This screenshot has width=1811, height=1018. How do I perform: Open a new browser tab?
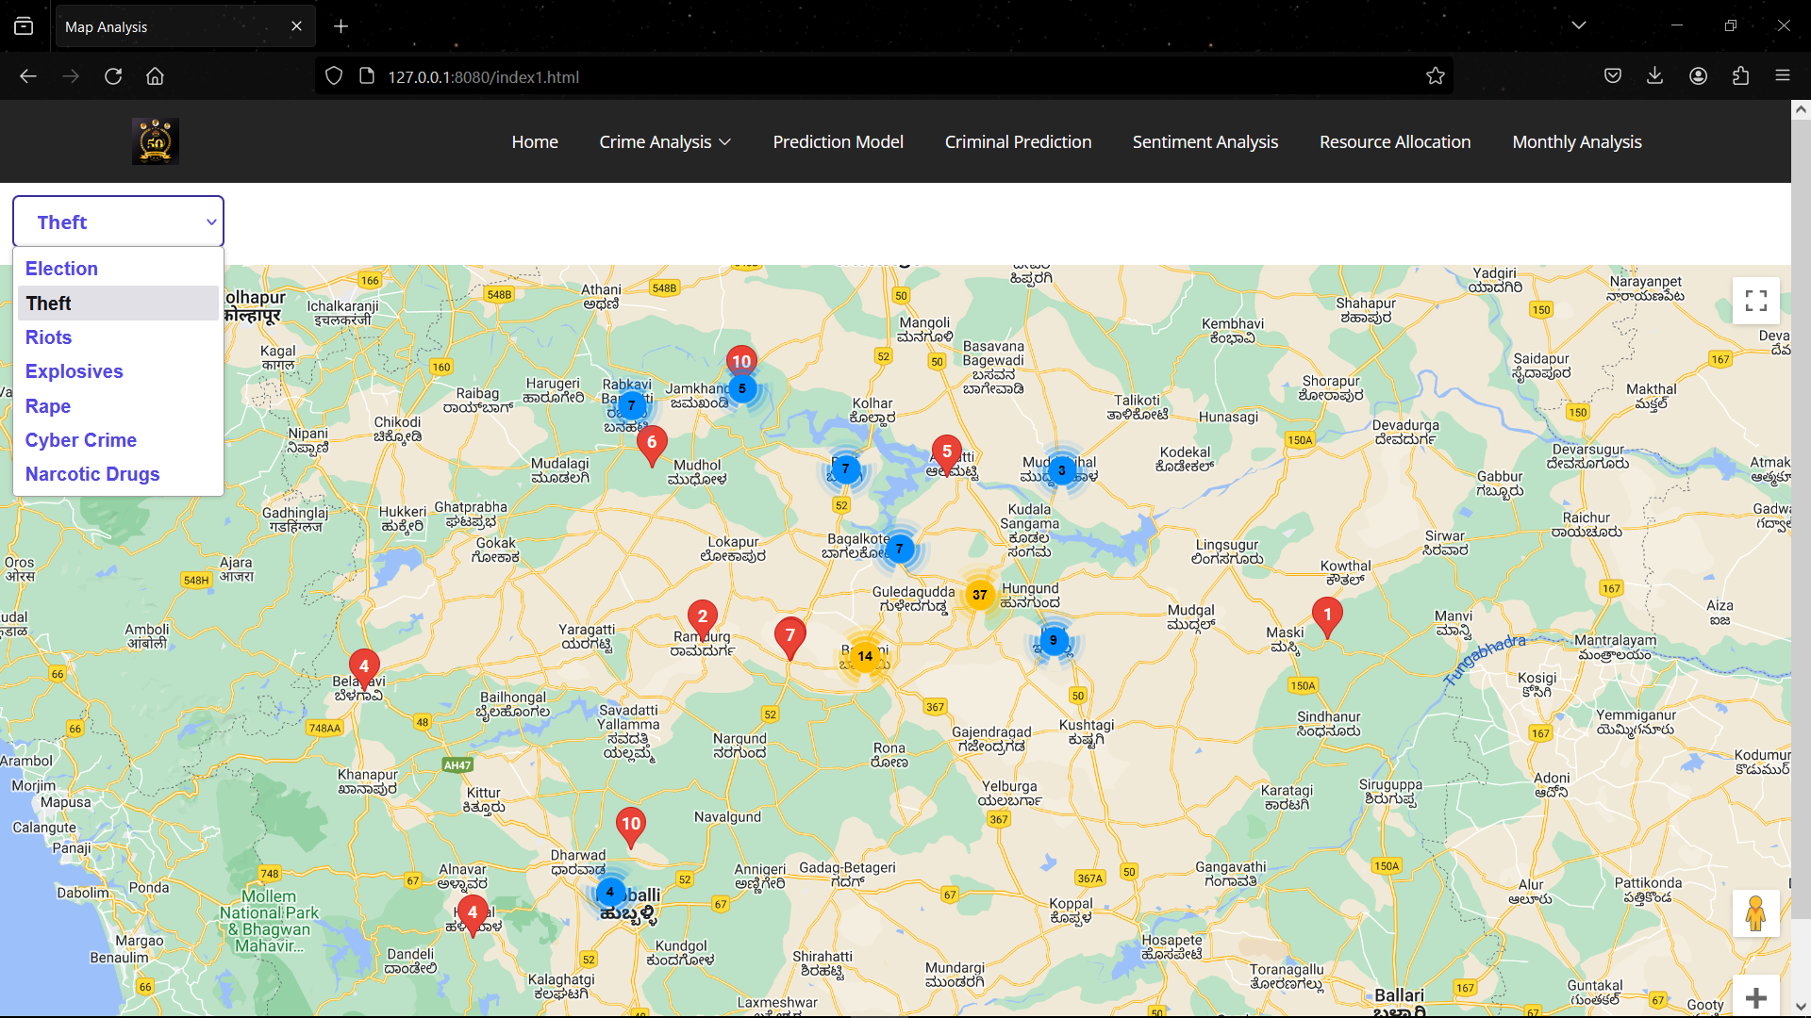341,26
